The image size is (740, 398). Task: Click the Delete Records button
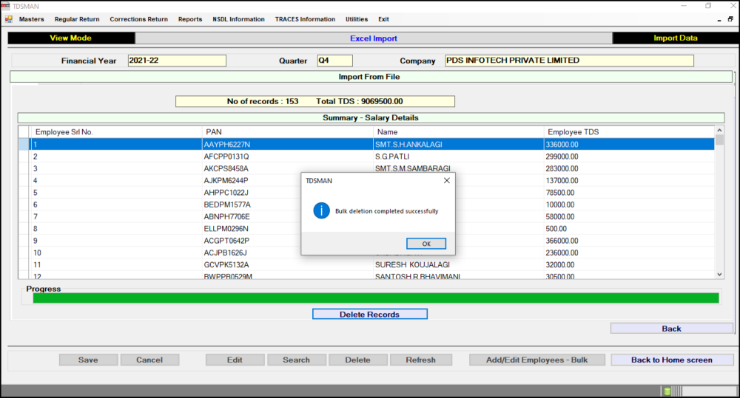[370, 314]
